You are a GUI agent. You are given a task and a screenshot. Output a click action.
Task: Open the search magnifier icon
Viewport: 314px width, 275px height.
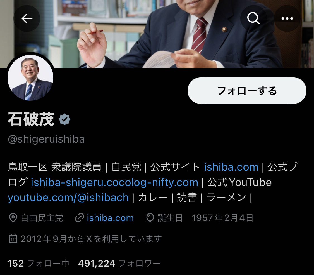click(253, 18)
